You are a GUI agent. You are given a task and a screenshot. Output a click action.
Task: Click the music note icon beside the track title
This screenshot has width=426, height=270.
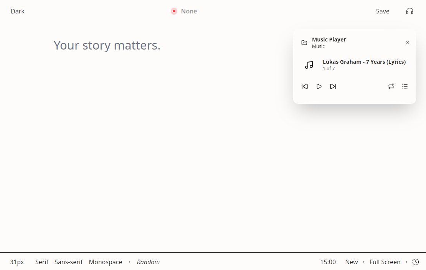click(309, 65)
